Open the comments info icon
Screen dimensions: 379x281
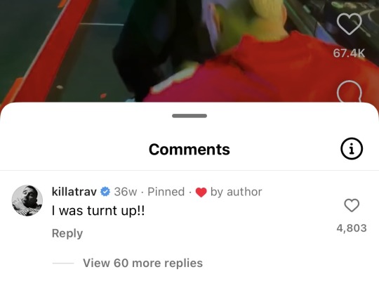(x=352, y=148)
